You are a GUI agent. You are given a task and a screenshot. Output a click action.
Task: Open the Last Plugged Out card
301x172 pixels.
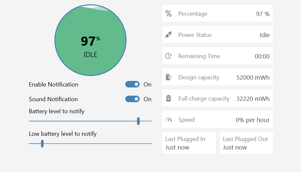click(246, 143)
